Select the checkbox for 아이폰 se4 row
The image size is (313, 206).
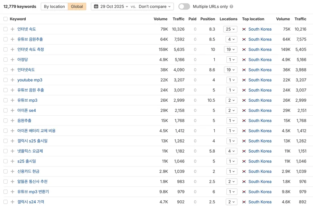coord(6,110)
